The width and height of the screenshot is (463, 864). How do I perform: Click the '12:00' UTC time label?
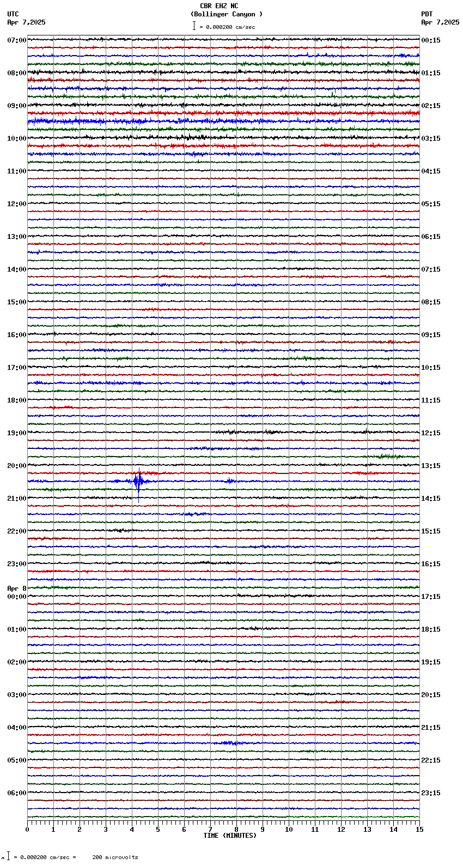(17, 204)
